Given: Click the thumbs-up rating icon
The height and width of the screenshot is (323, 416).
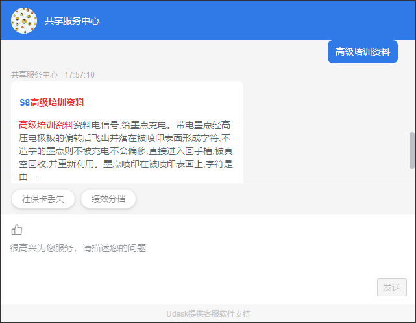Looking at the screenshot, I should [17, 230].
